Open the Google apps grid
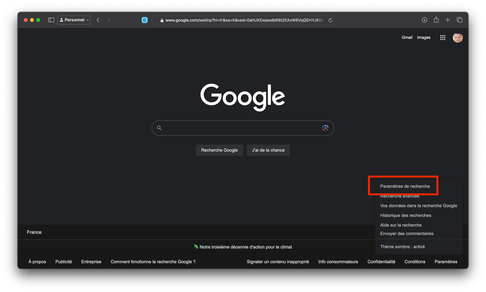486x292 pixels. (x=442, y=38)
